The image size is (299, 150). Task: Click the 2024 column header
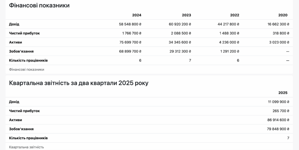pos(137,15)
